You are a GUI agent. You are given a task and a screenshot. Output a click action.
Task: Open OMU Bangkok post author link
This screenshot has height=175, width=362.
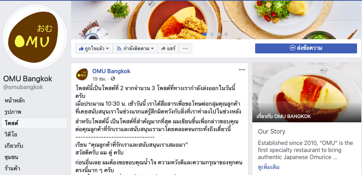tap(111, 71)
